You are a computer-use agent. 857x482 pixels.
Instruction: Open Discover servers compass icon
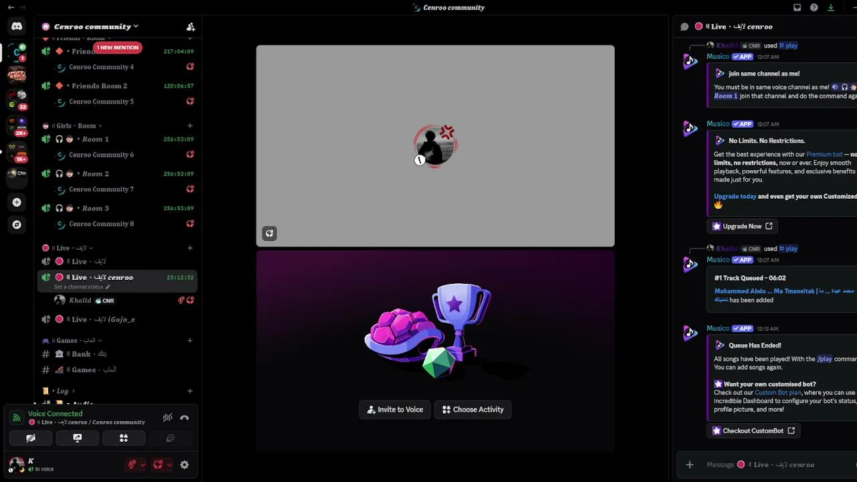click(x=17, y=225)
